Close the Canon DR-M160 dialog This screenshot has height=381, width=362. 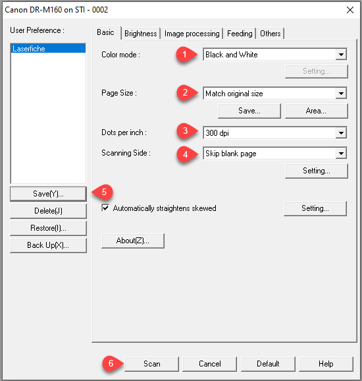coord(350,10)
